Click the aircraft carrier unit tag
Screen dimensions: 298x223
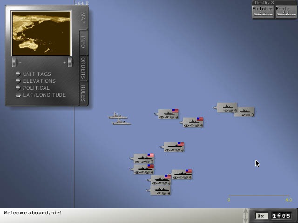point(174,147)
